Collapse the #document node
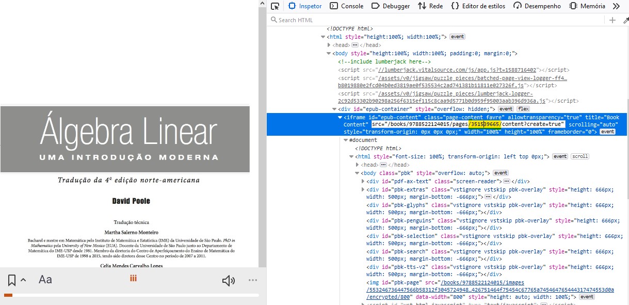This screenshot has height=305, width=629. (346, 140)
